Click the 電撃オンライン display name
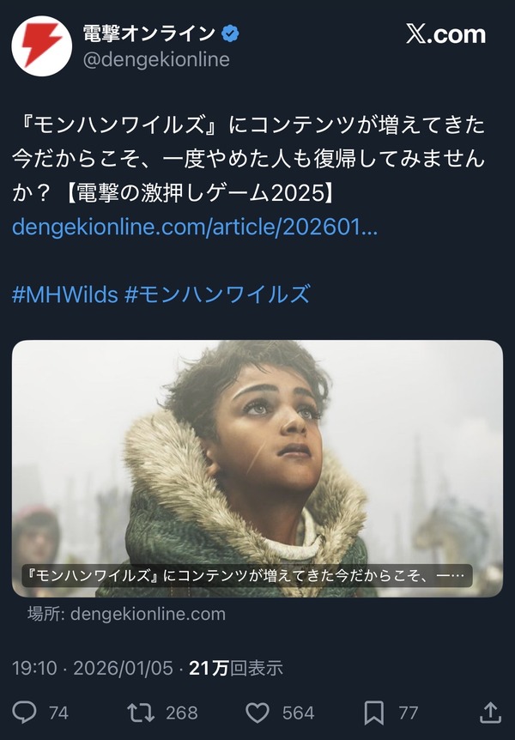Screen dimensions: 515x740 149,33
